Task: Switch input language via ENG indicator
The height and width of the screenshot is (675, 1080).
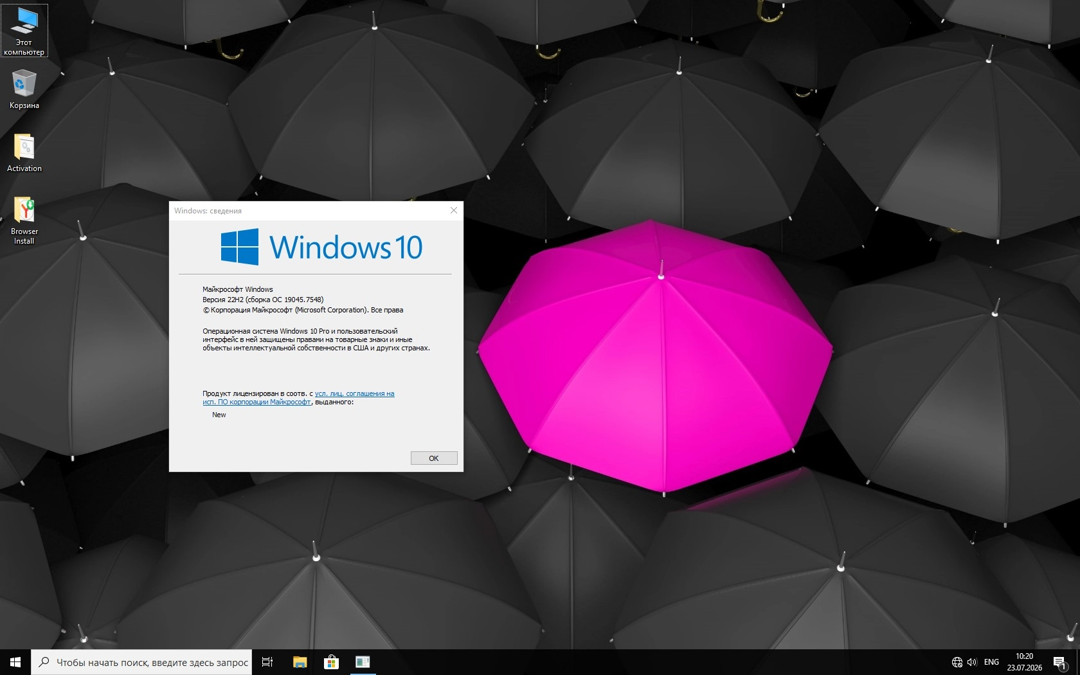Action: click(x=991, y=662)
